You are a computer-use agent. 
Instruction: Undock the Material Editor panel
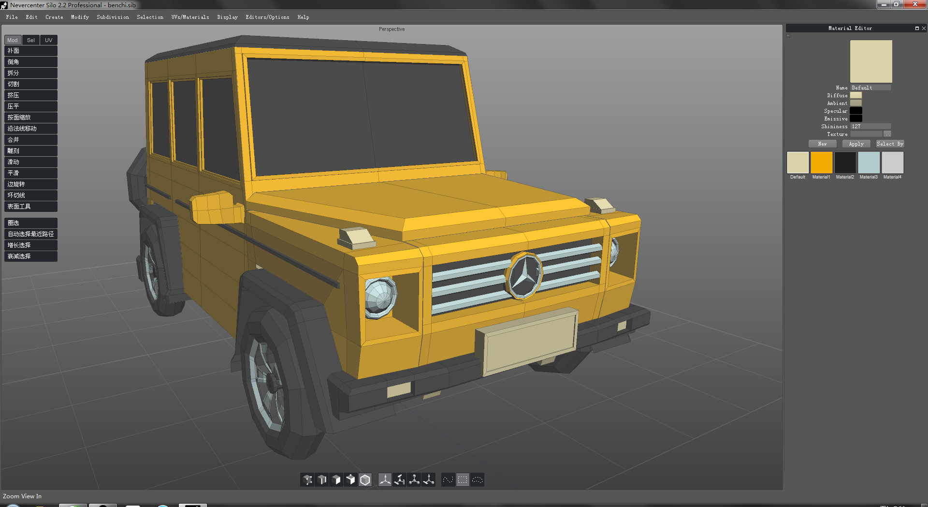coord(917,29)
